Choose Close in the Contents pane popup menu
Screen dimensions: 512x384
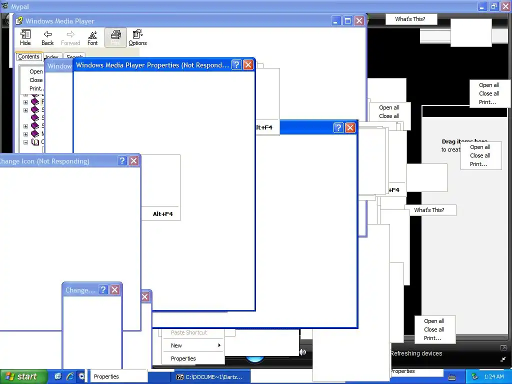[x=36, y=80]
